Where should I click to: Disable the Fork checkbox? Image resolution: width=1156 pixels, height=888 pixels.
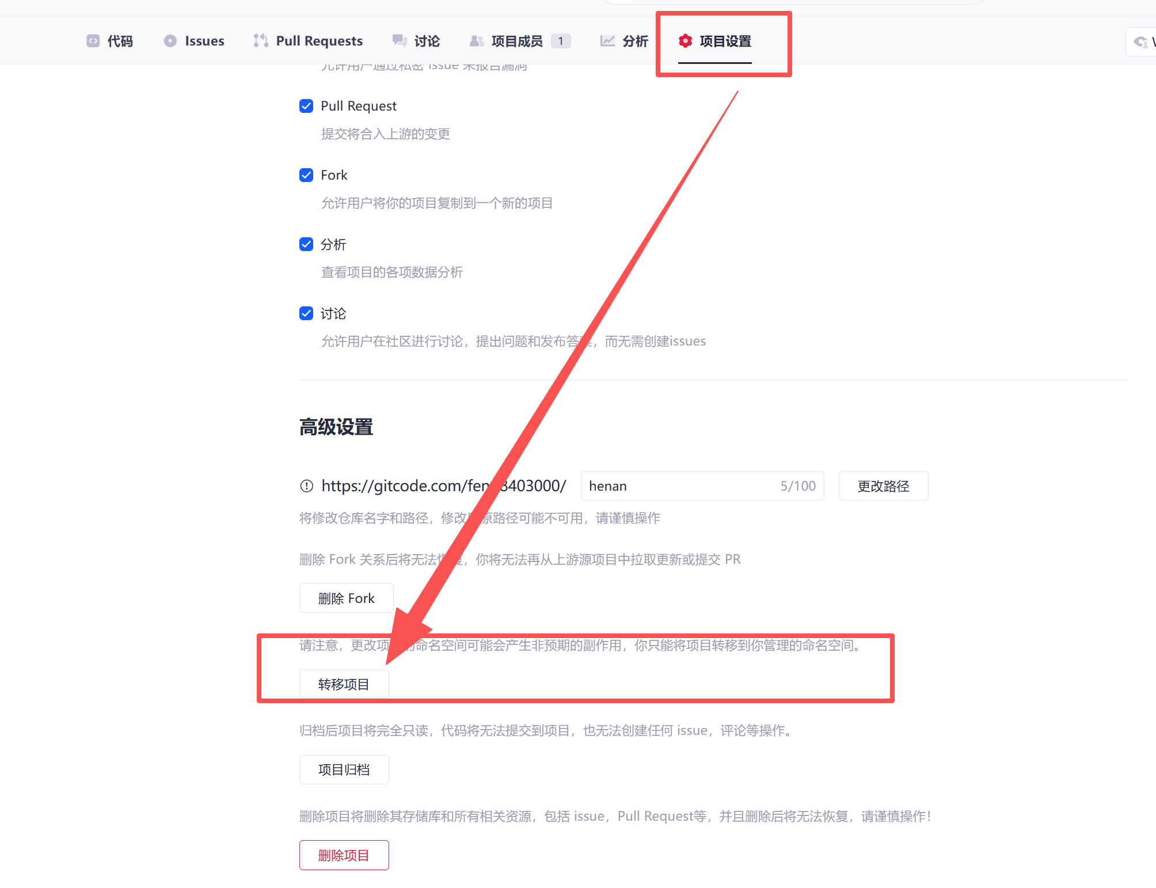[x=306, y=175]
